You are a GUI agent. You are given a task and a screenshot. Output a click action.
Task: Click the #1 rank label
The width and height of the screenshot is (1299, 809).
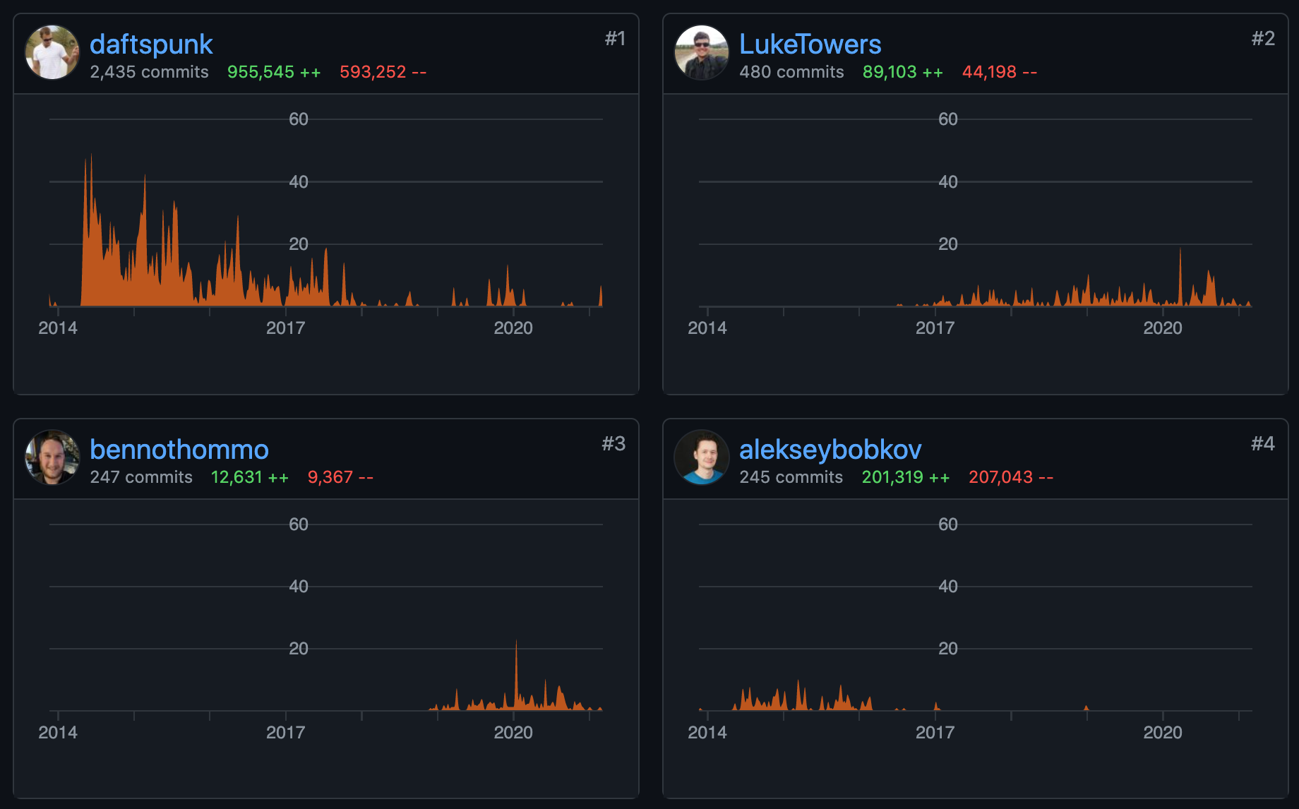coord(615,39)
